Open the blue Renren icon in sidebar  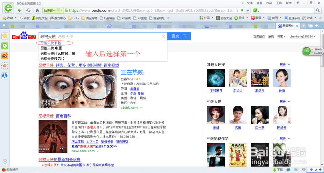coord(5,76)
